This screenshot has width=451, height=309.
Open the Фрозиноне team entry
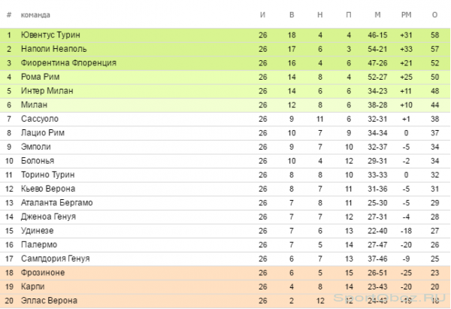[43, 272]
